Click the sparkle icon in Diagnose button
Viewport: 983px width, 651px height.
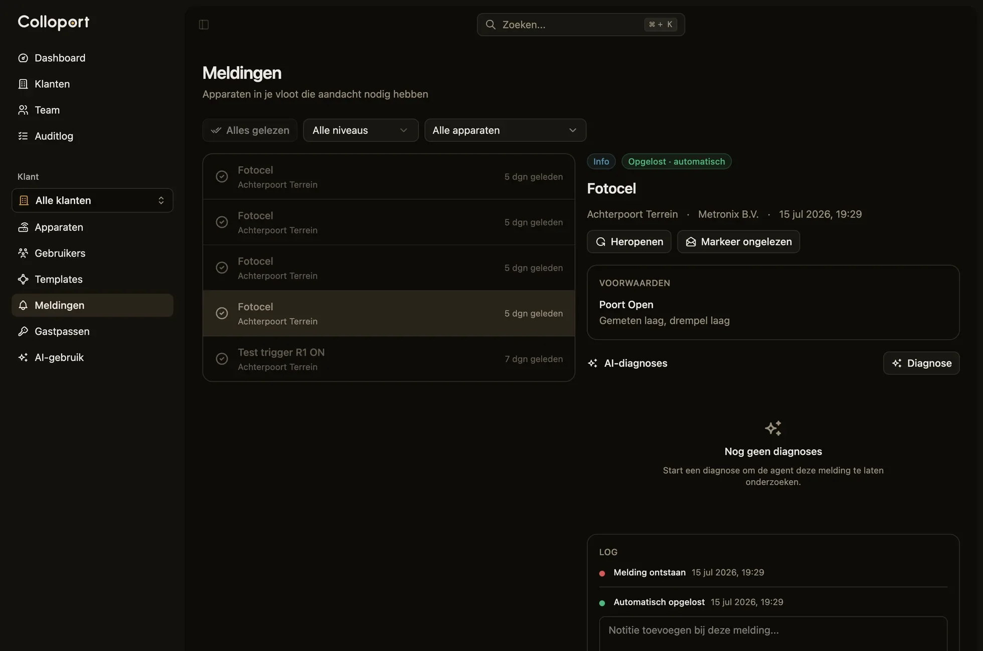[x=897, y=363]
